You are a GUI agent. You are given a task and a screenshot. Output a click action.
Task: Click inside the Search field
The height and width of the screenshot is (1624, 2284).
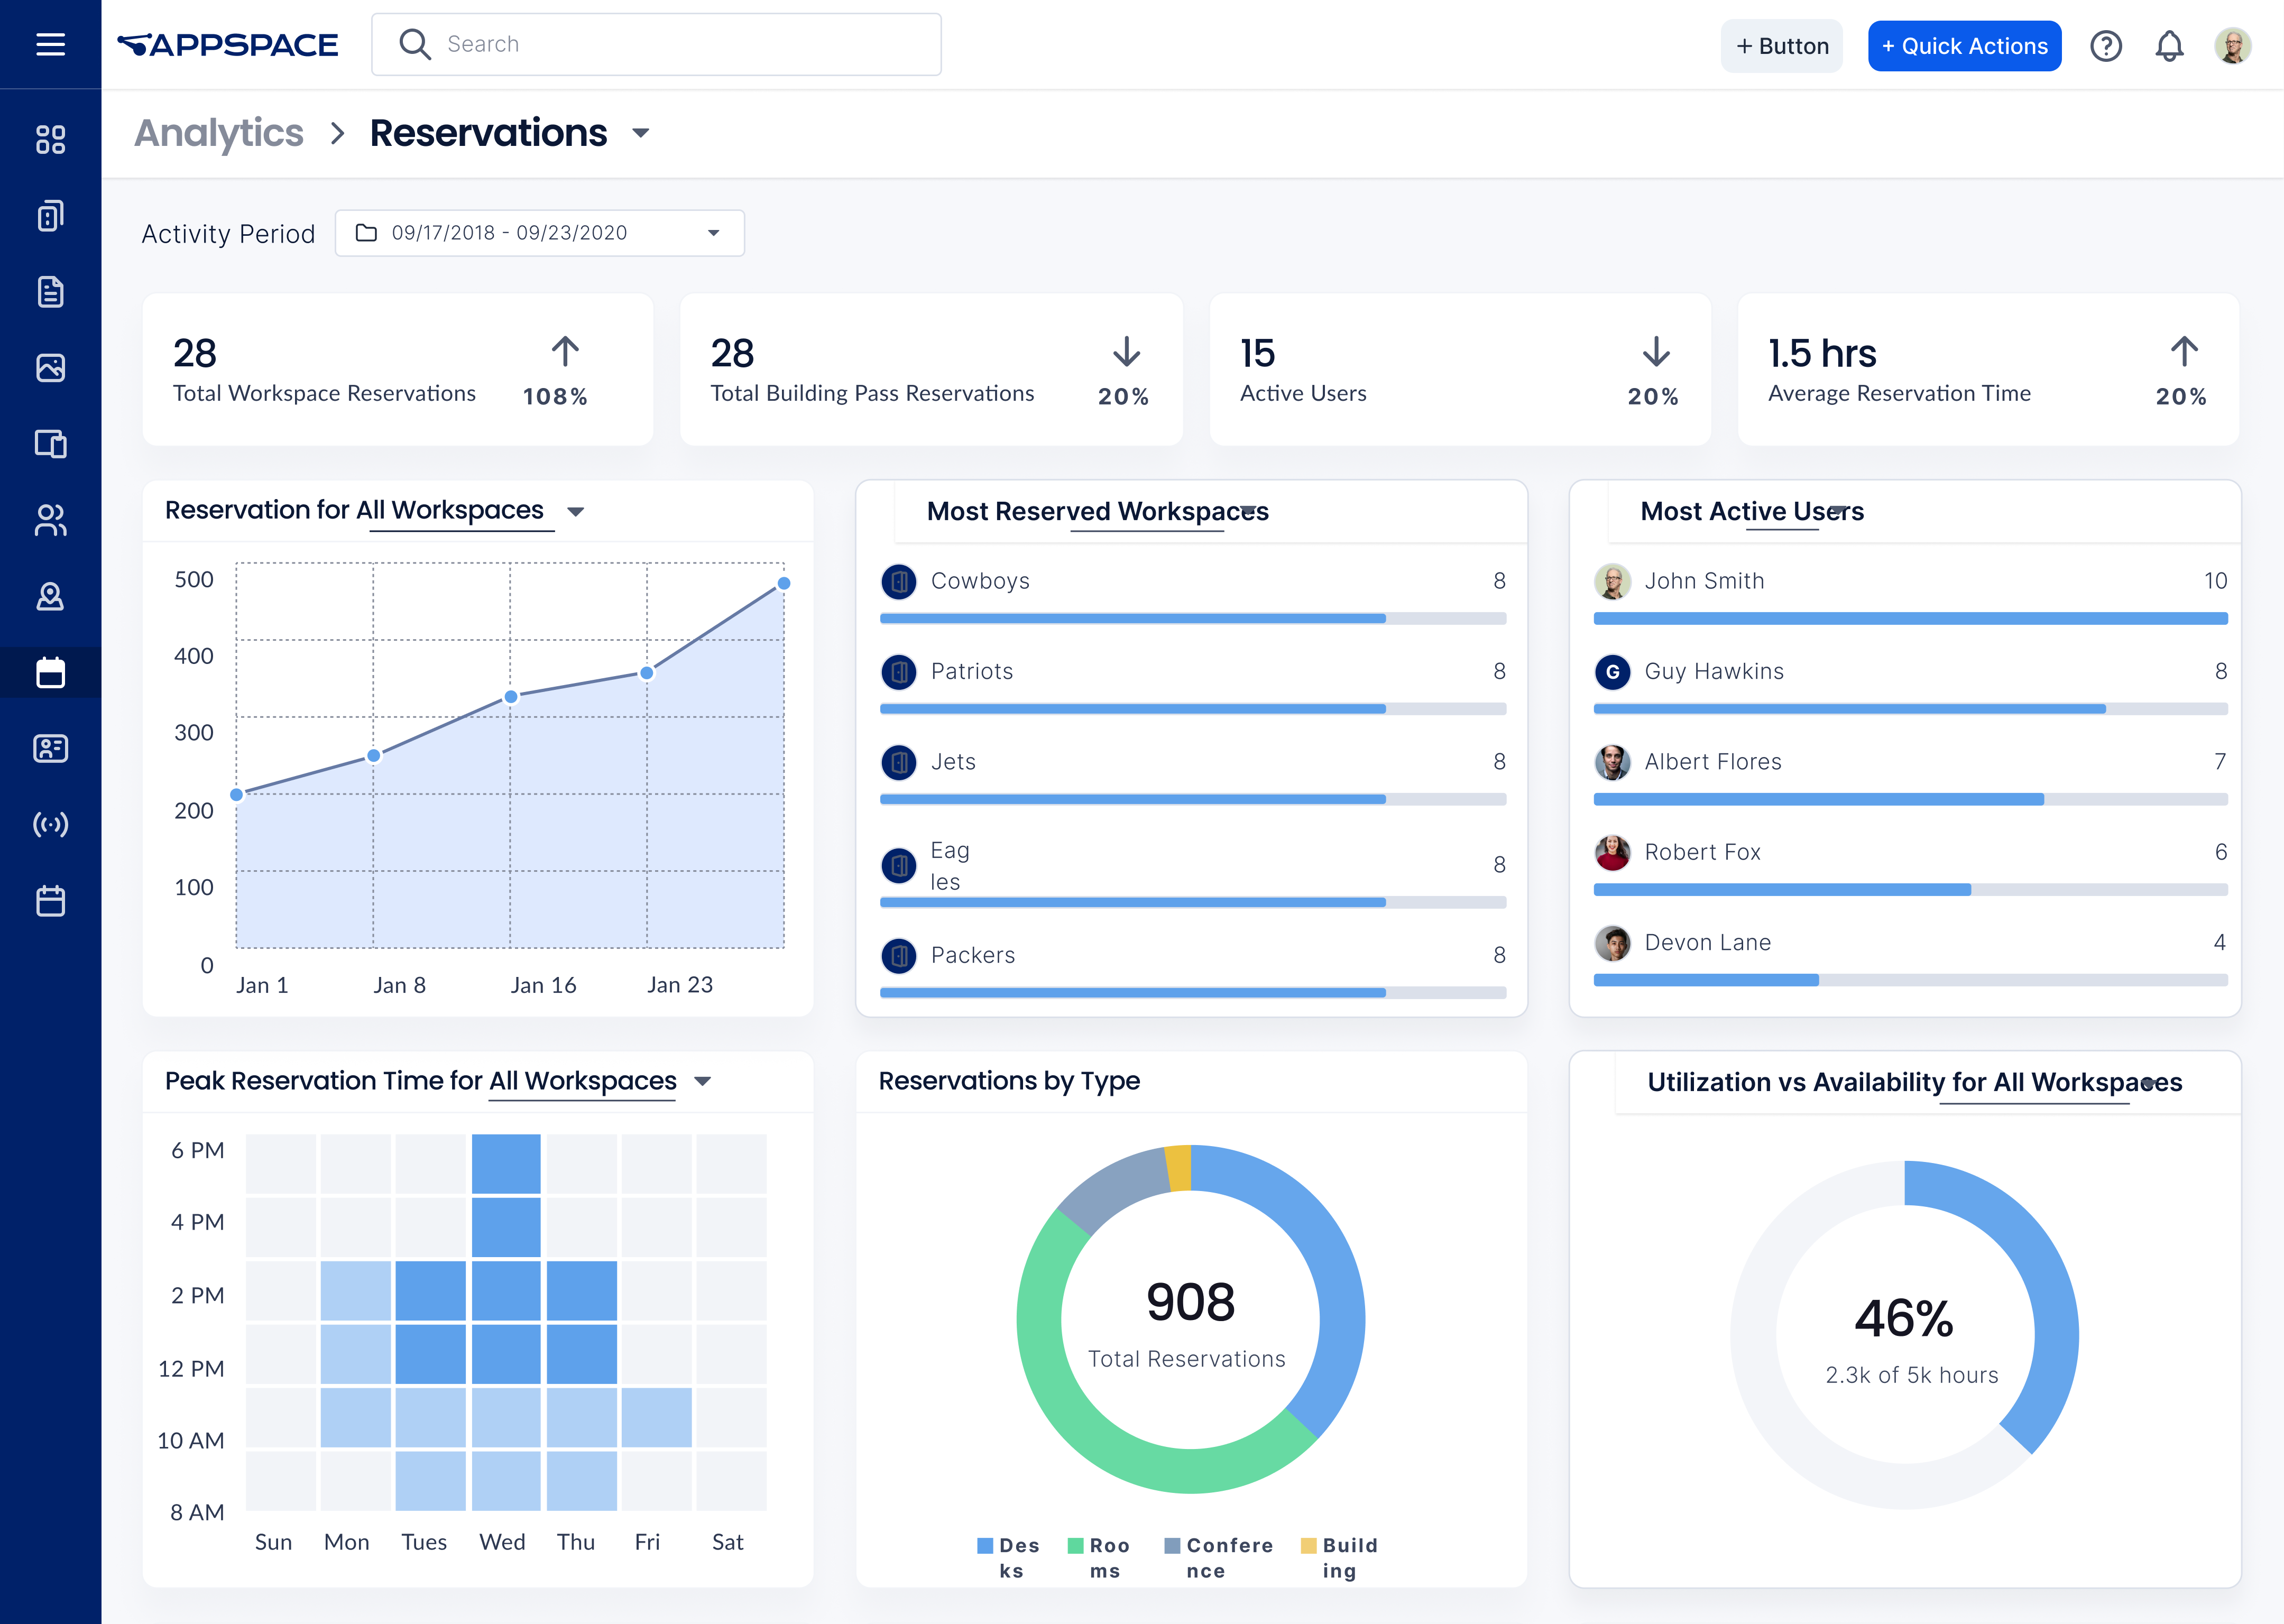click(656, 44)
